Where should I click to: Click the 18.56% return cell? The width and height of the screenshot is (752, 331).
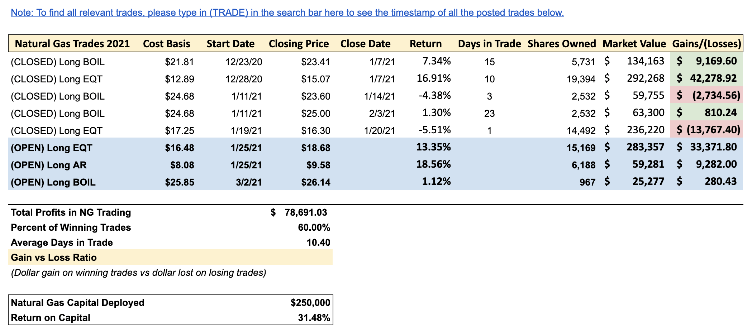[x=433, y=164]
